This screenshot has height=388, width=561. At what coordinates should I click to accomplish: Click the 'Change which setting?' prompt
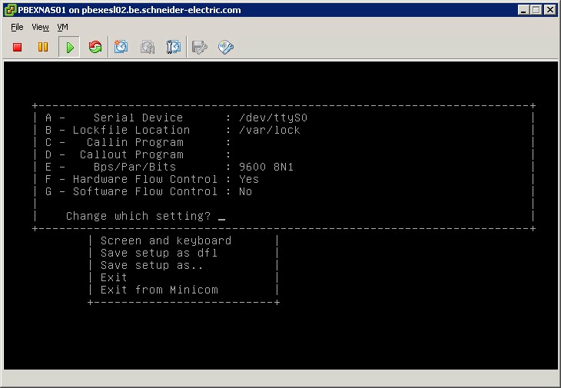[138, 216]
